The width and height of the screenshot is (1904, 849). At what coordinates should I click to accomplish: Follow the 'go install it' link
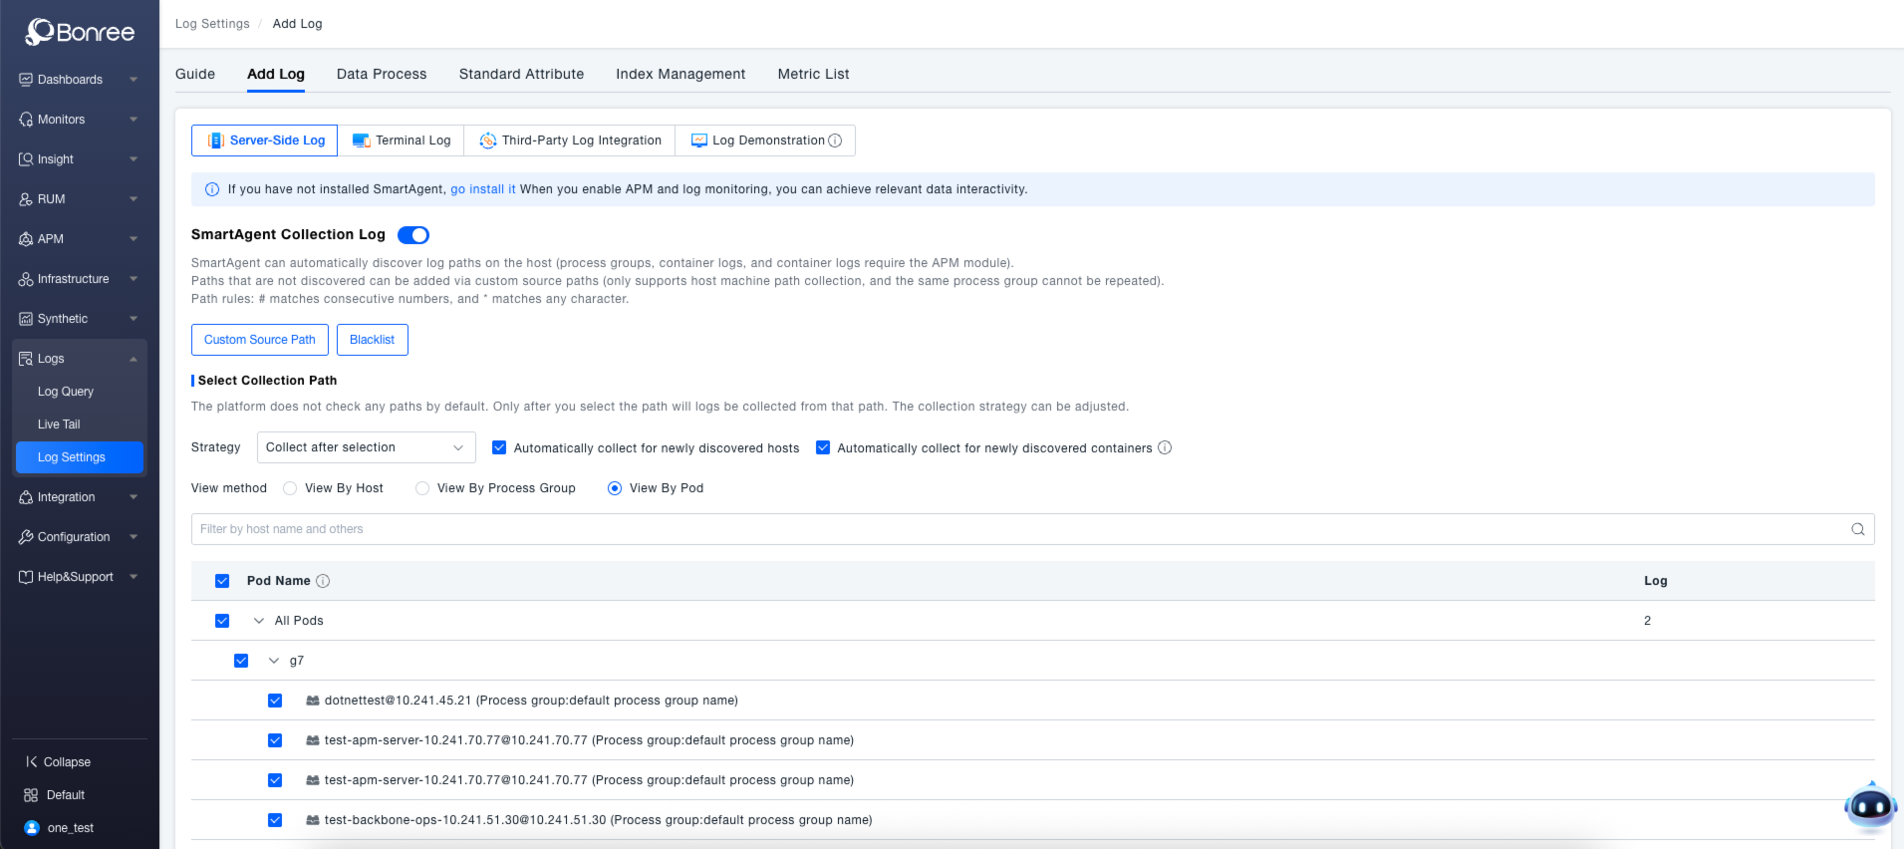click(482, 189)
